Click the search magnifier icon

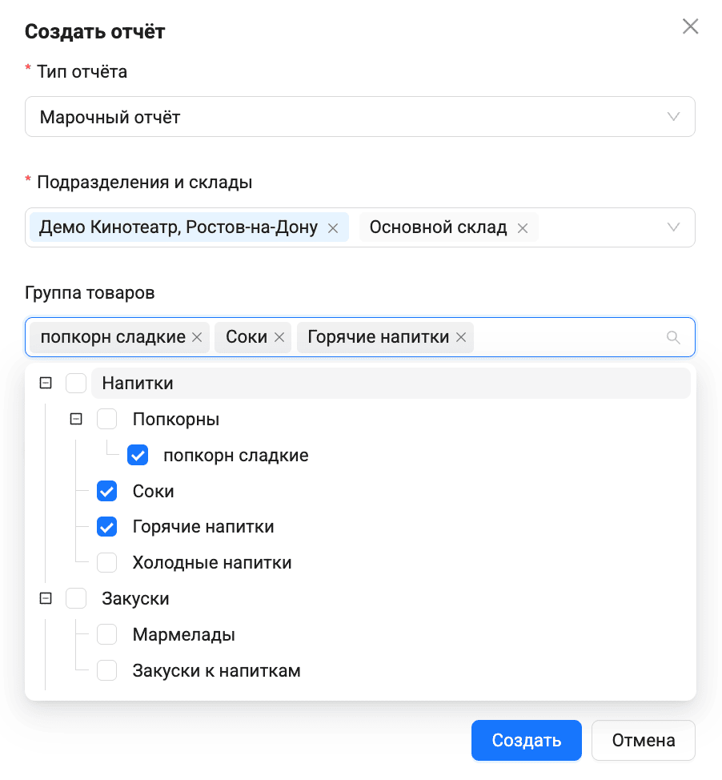coord(673,338)
